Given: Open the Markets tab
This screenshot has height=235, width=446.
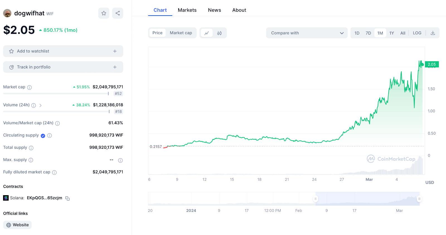Looking at the screenshot, I should point(187,10).
